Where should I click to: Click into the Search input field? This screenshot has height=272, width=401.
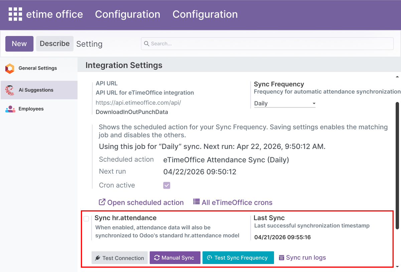pos(267,44)
